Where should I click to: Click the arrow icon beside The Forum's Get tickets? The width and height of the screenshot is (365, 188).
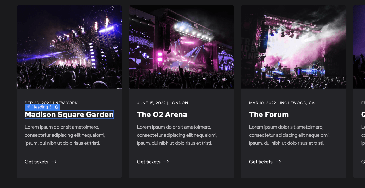(x=278, y=162)
